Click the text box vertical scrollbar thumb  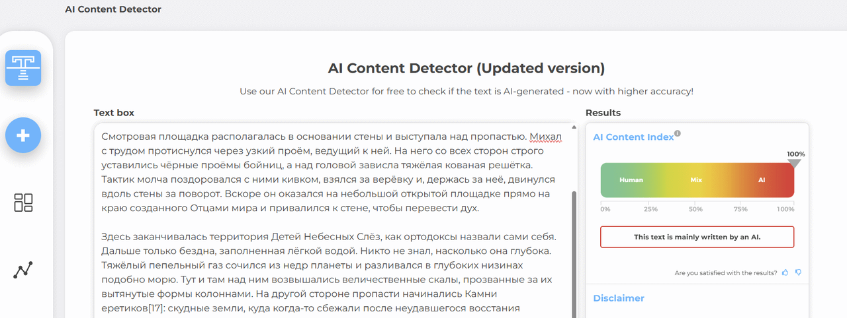click(x=574, y=253)
